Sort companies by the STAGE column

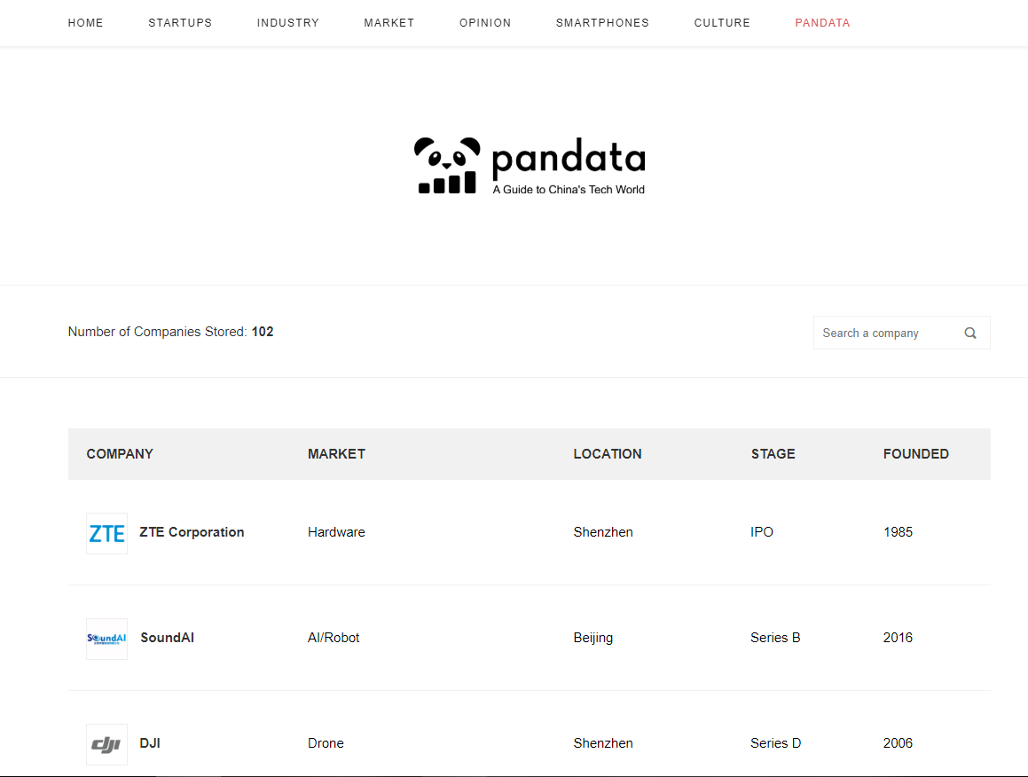[x=773, y=453]
